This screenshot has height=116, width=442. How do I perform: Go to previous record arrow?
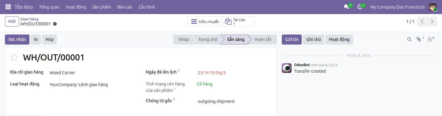[422, 21]
